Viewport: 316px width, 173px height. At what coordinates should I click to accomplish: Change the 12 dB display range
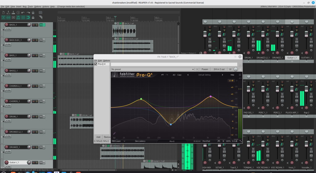pyautogui.click(x=231, y=80)
